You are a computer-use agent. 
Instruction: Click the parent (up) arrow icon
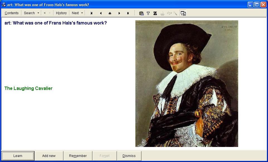click(x=110, y=13)
